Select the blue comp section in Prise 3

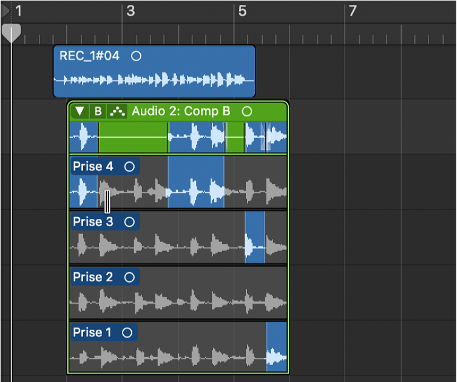tap(255, 237)
